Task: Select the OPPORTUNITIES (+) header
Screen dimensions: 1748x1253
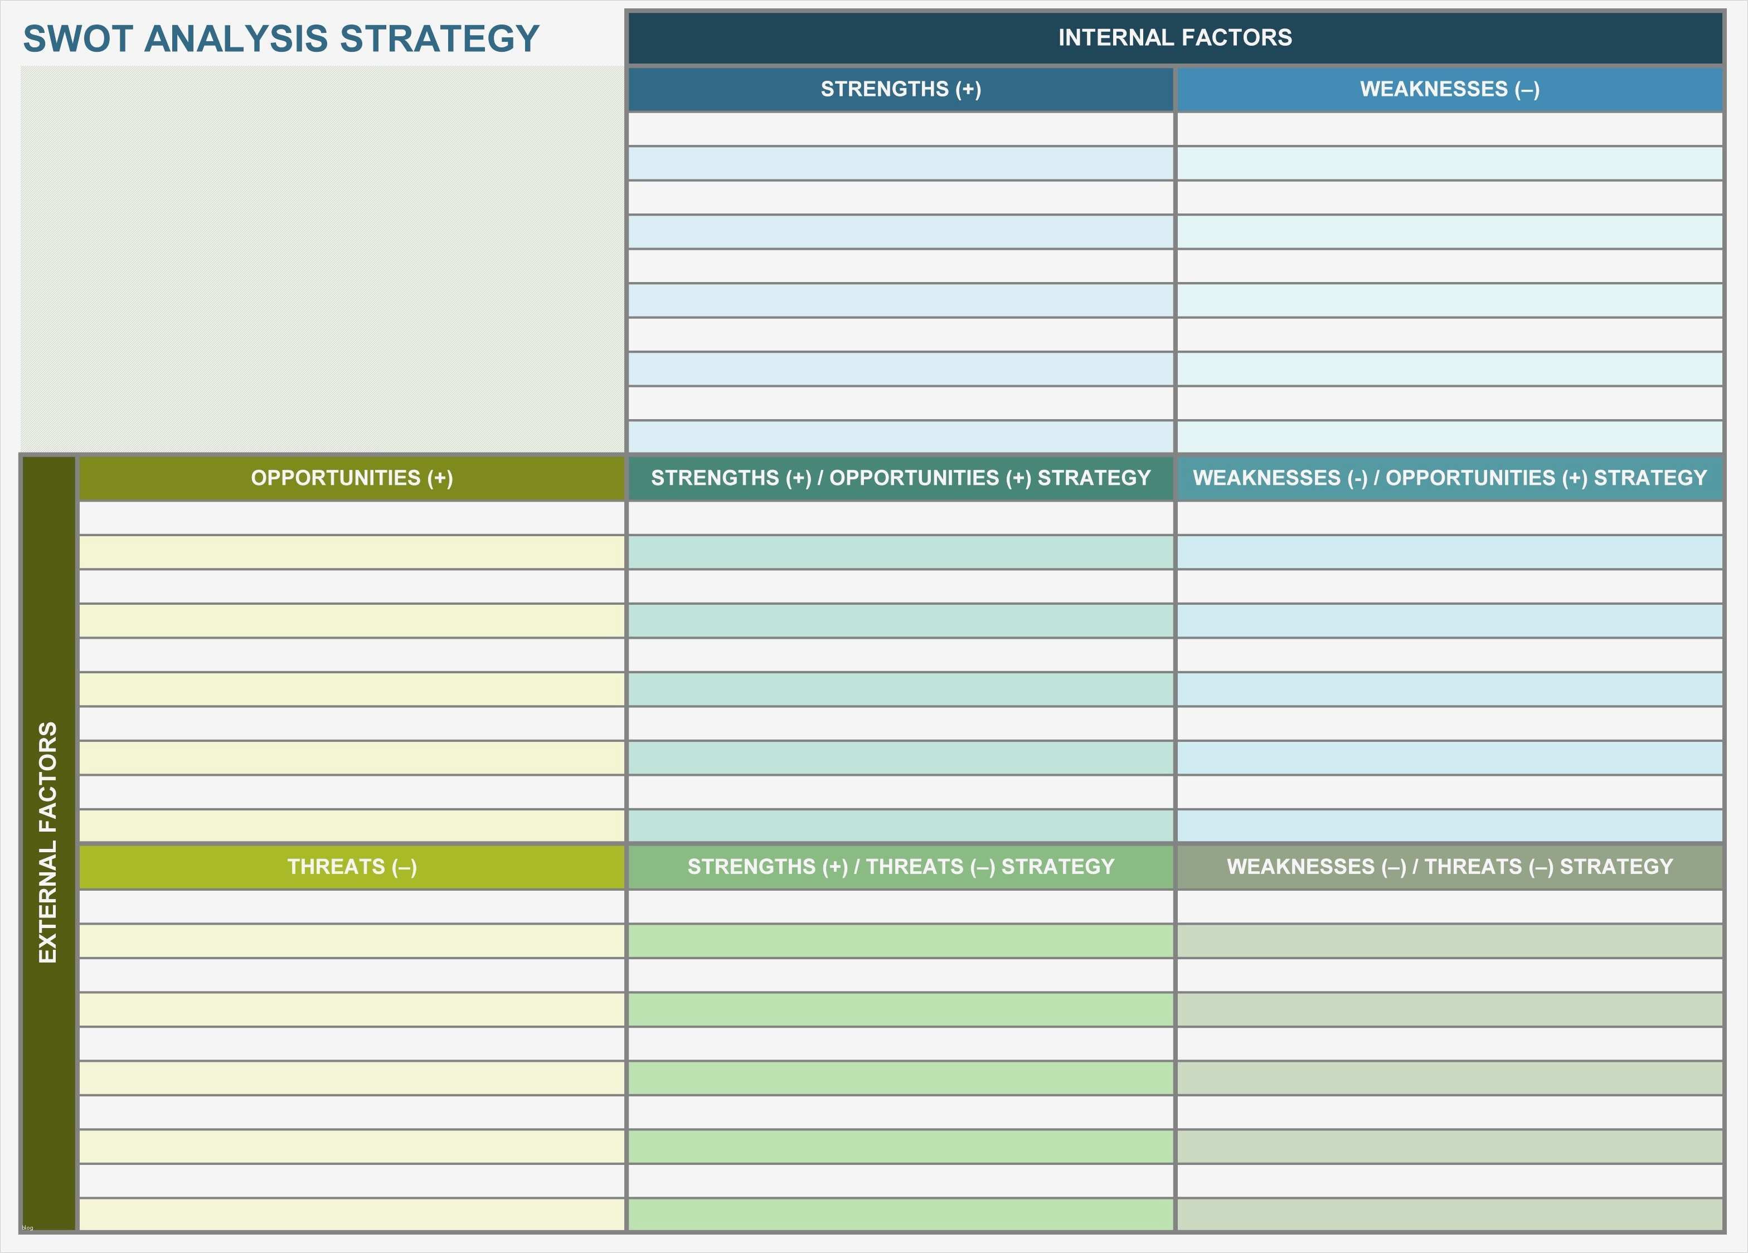Action: pyautogui.click(x=352, y=479)
